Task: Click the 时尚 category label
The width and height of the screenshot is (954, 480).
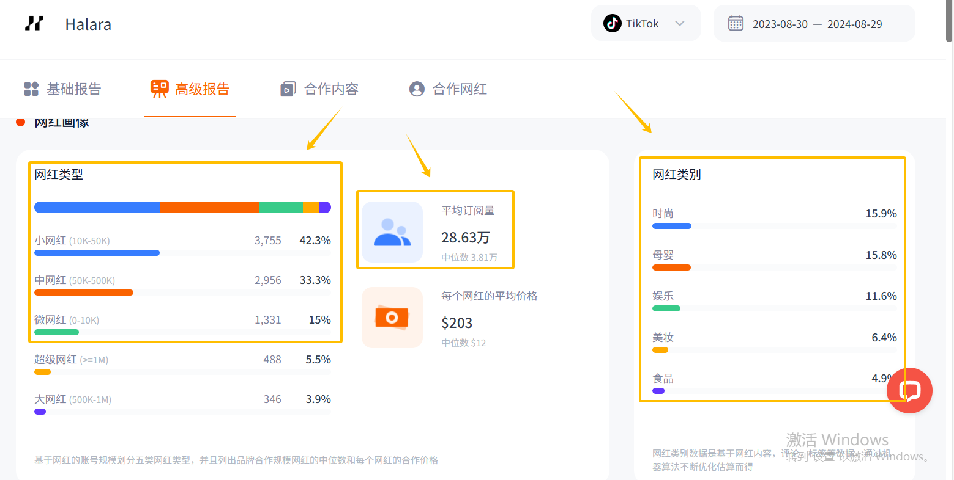Action: (663, 214)
